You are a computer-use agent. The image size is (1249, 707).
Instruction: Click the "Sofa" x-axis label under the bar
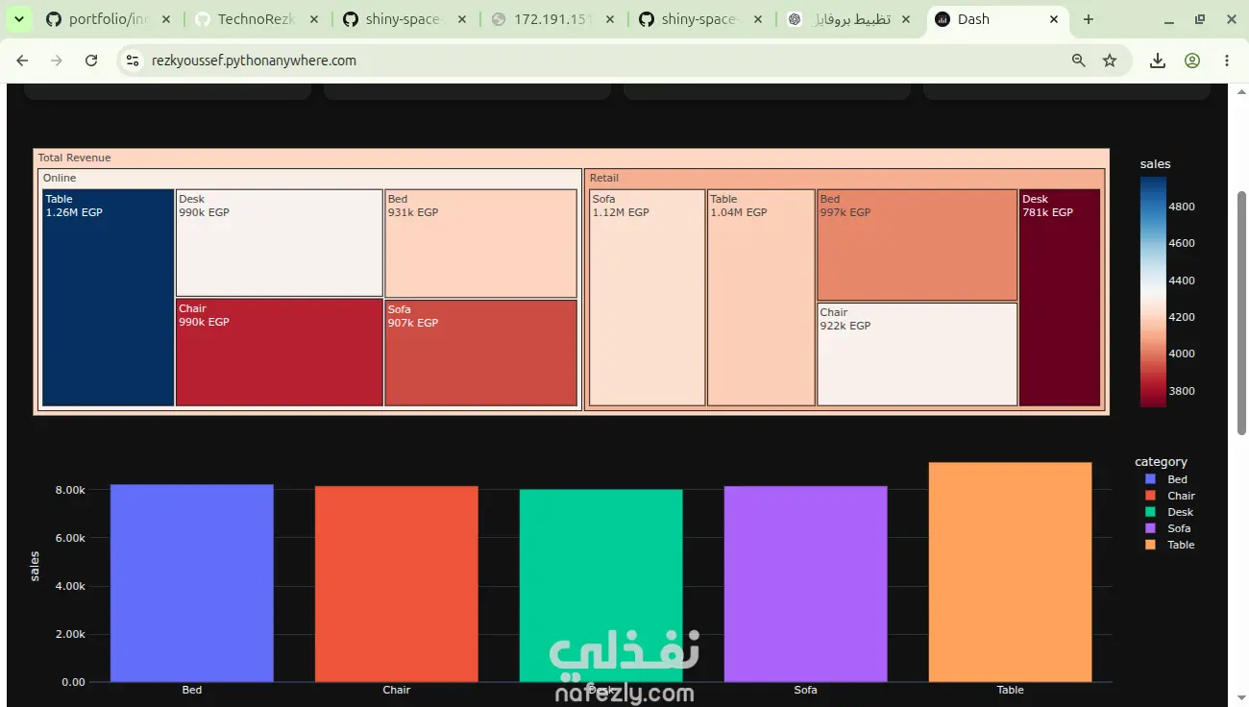[x=806, y=690]
